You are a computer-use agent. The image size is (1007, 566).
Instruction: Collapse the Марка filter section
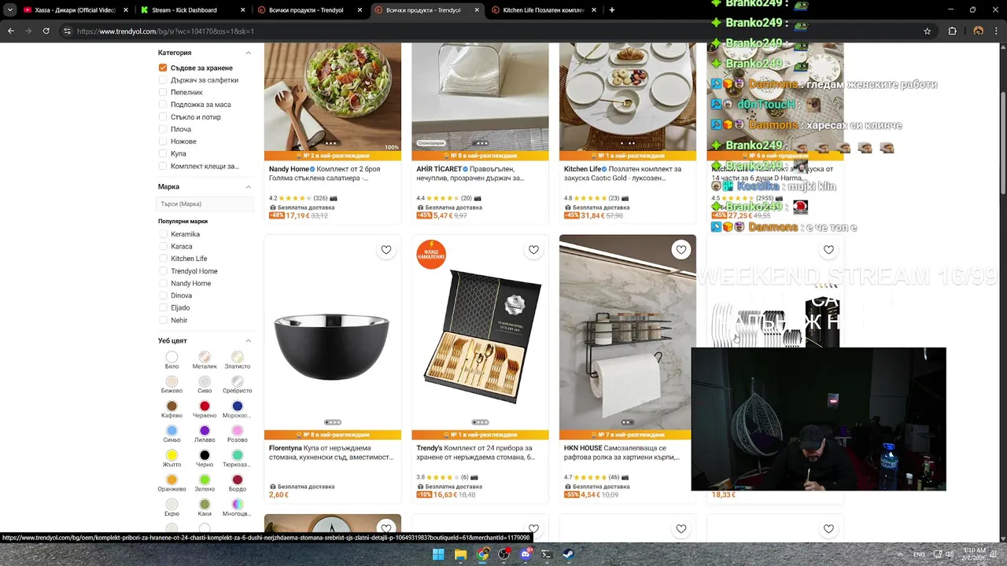(249, 187)
